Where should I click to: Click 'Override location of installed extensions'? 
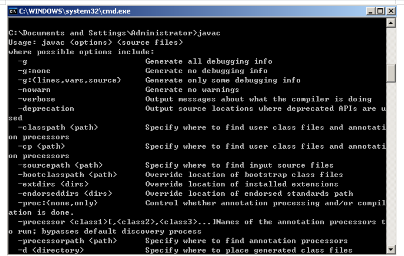point(242,184)
